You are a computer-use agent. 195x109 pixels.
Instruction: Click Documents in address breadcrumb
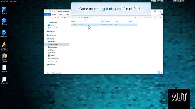tap(72, 18)
